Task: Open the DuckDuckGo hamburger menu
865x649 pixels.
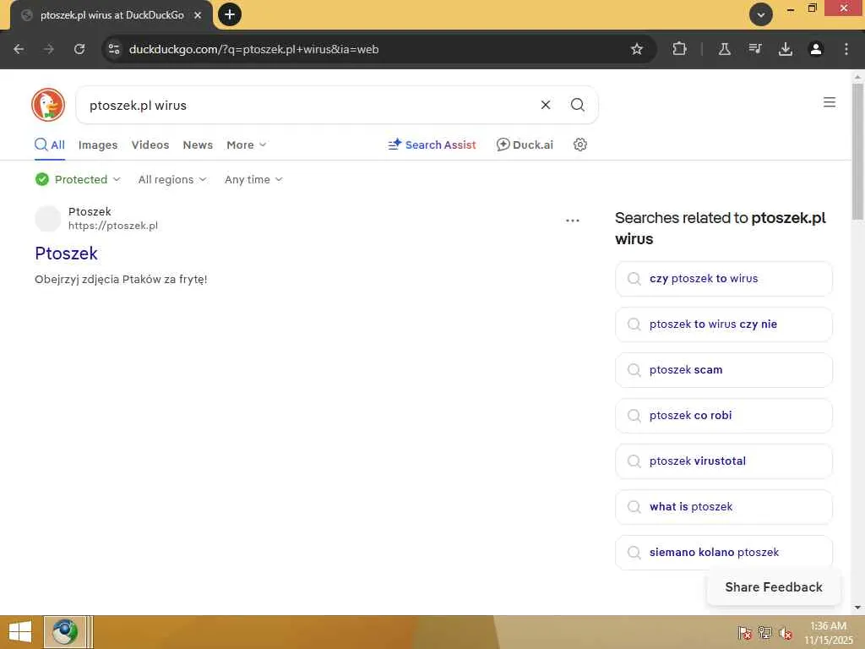Action: click(830, 102)
